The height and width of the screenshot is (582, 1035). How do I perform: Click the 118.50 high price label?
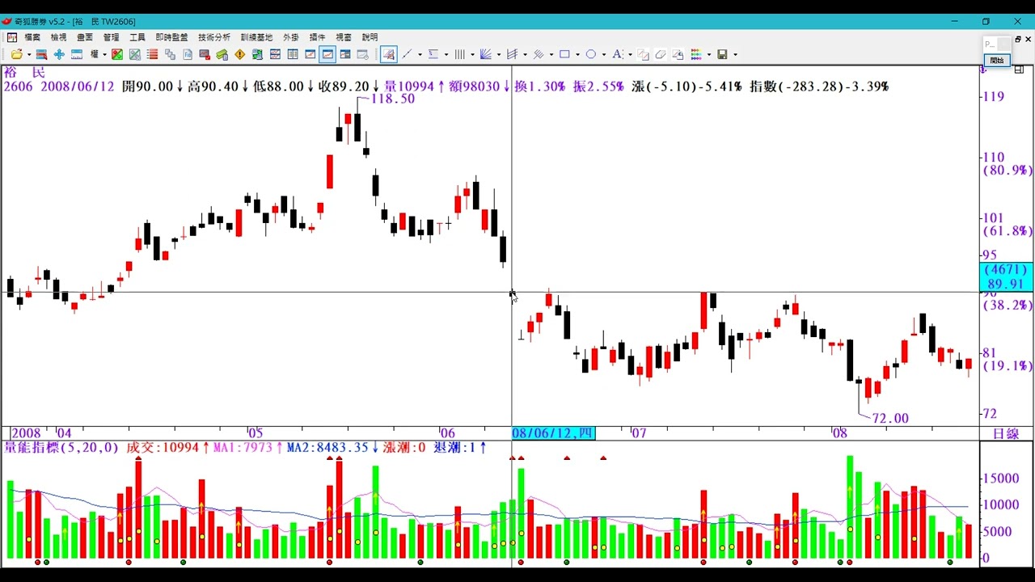(x=392, y=99)
